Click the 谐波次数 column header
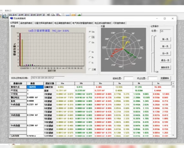Image resolution: width=184 pixels, height=148 pixels. click(x=50, y=83)
